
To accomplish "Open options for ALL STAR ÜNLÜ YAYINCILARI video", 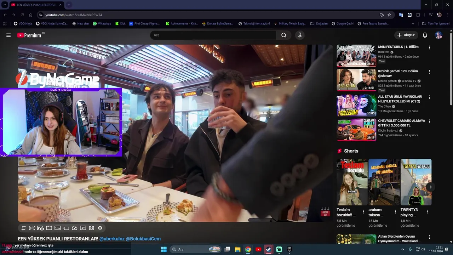I will coord(430,97).
